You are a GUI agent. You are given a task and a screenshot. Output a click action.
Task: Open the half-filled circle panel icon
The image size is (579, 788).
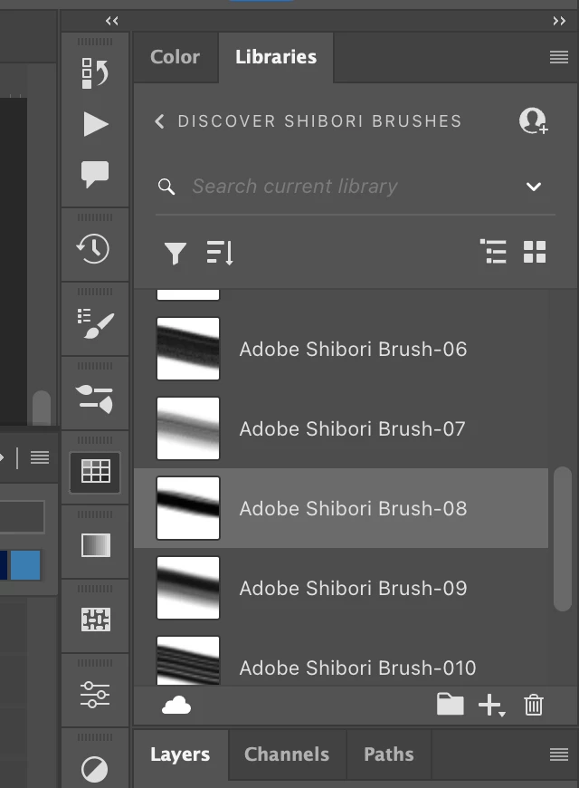pos(94,769)
